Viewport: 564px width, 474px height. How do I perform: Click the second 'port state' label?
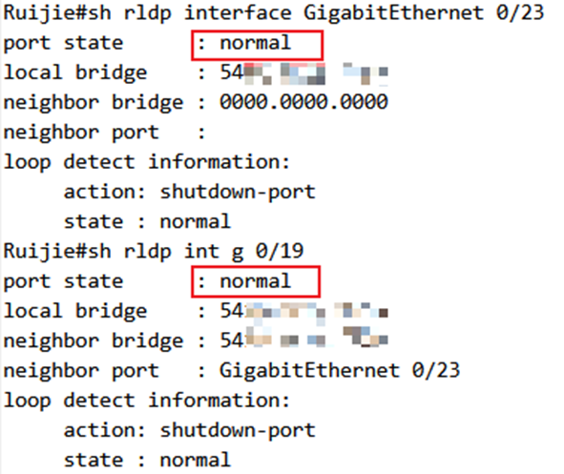coord(63,281)
